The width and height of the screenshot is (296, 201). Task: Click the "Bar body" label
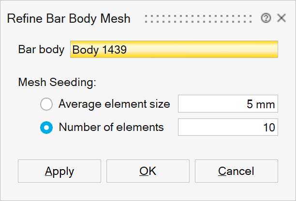(41, 50)
